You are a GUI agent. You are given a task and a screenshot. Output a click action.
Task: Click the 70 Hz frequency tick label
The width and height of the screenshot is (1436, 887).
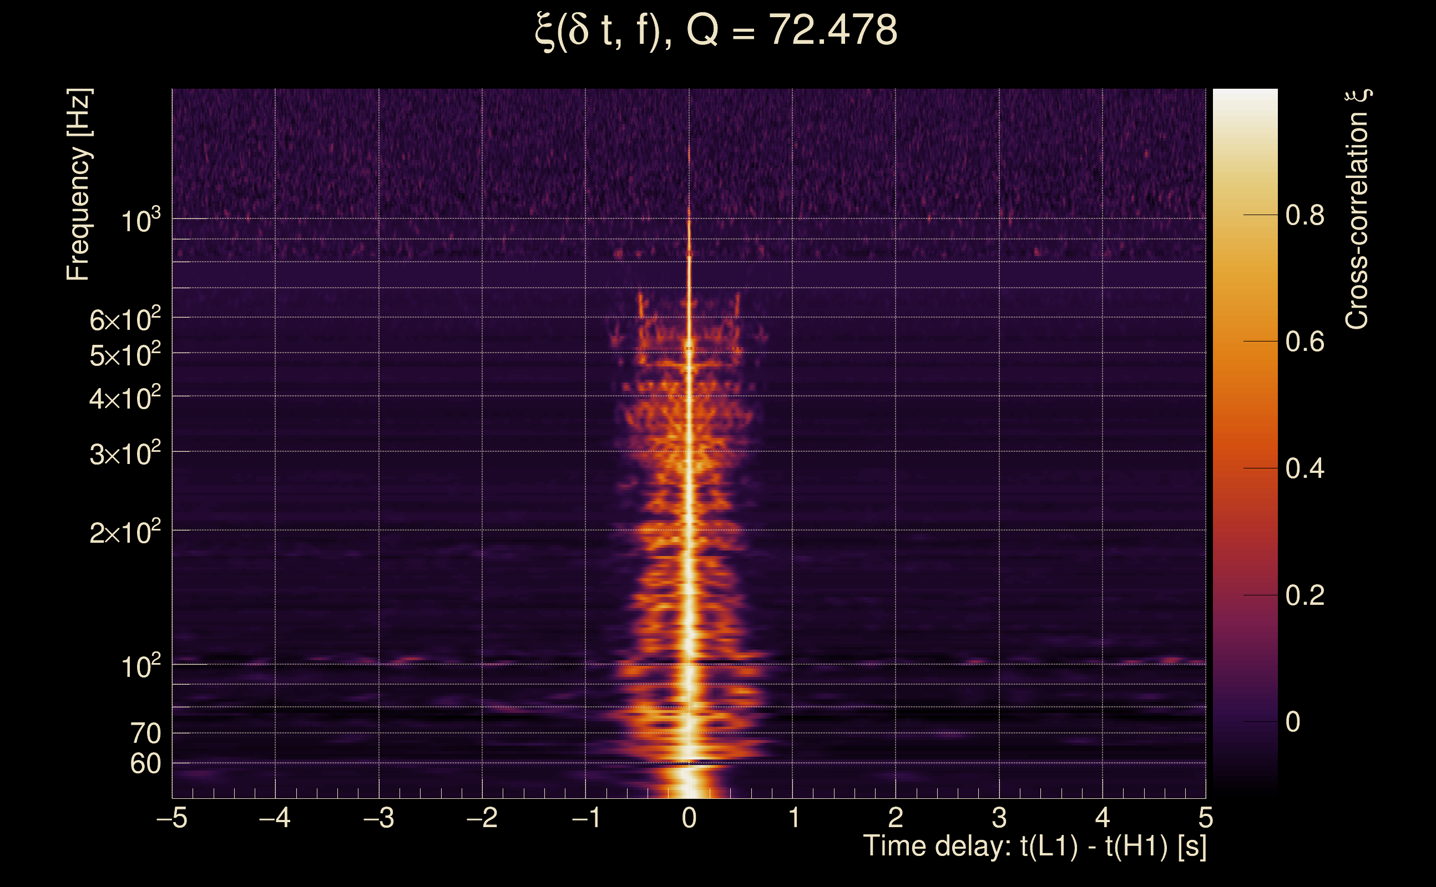pos(145,734)
